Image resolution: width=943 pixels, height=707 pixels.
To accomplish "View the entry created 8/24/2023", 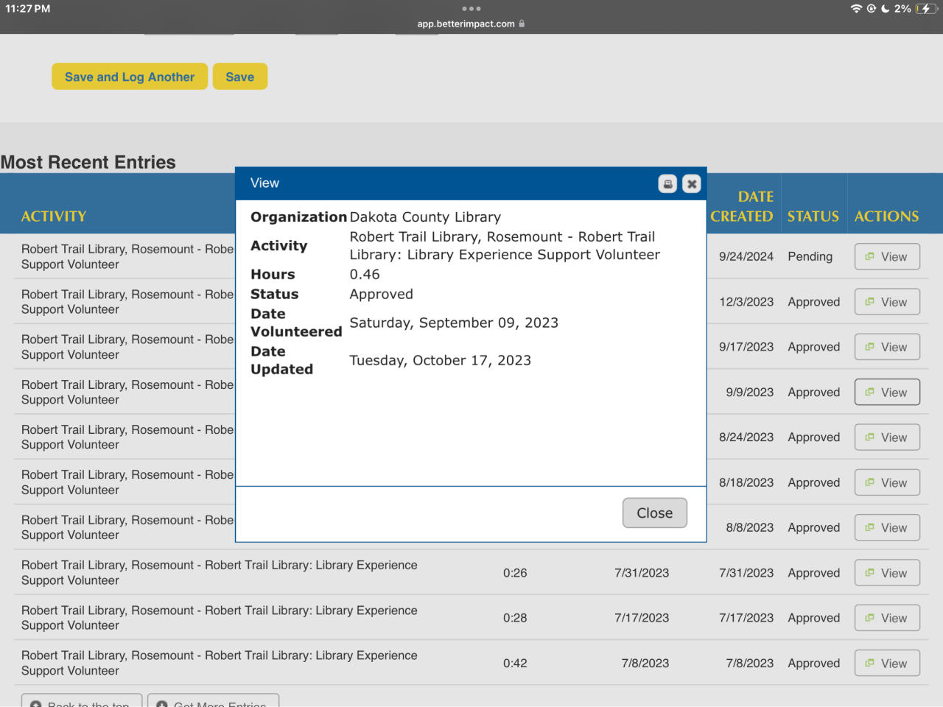I will 887,437.
